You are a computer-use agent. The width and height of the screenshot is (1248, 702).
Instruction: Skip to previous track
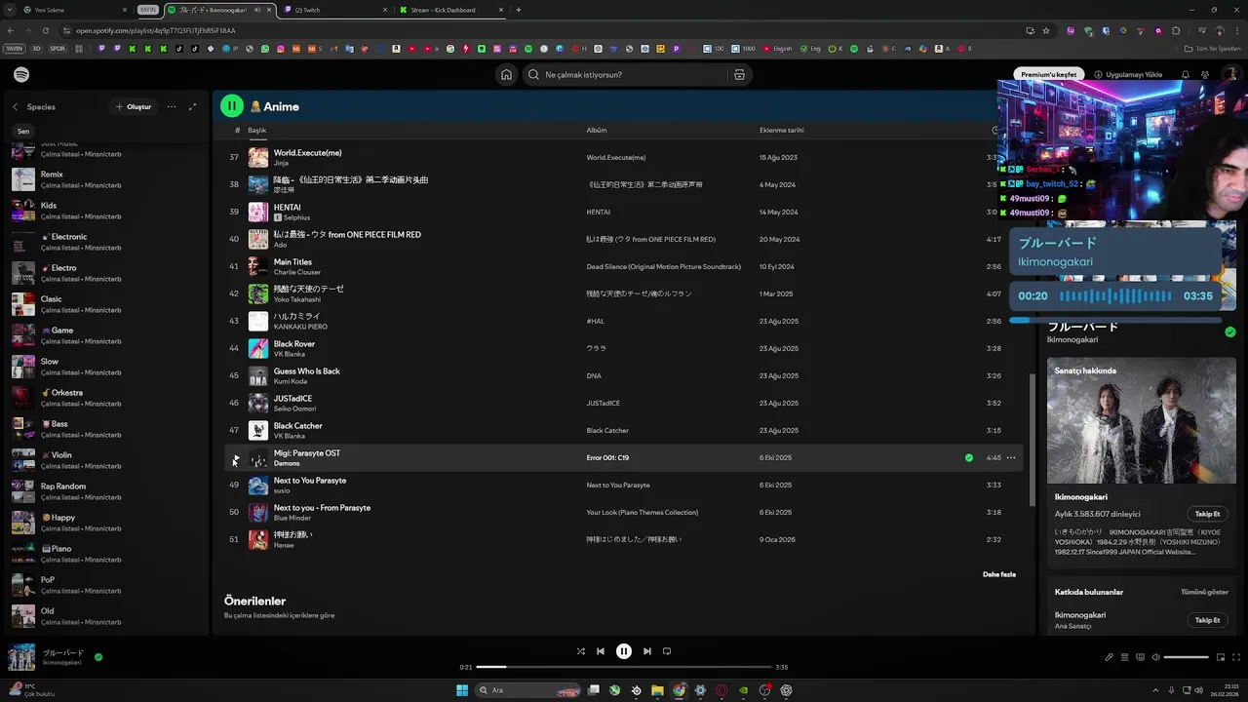click(x=601, y=651)
